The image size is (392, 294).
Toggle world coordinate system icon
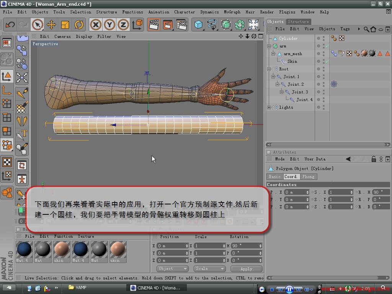[137, 25]
